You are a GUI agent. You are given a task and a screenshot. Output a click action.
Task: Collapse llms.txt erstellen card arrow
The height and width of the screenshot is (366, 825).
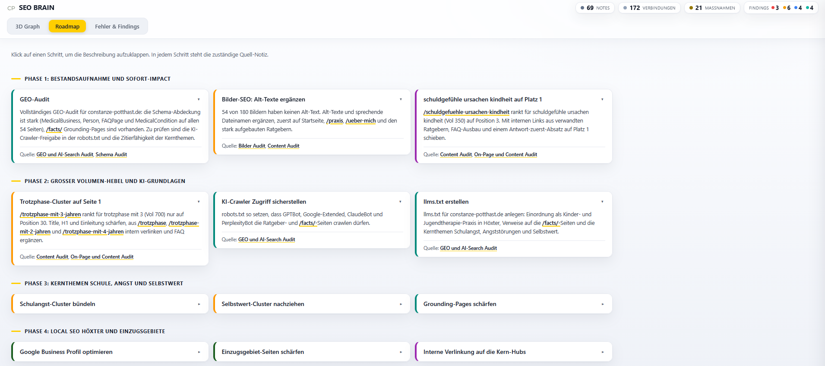[x=602, y=202]
